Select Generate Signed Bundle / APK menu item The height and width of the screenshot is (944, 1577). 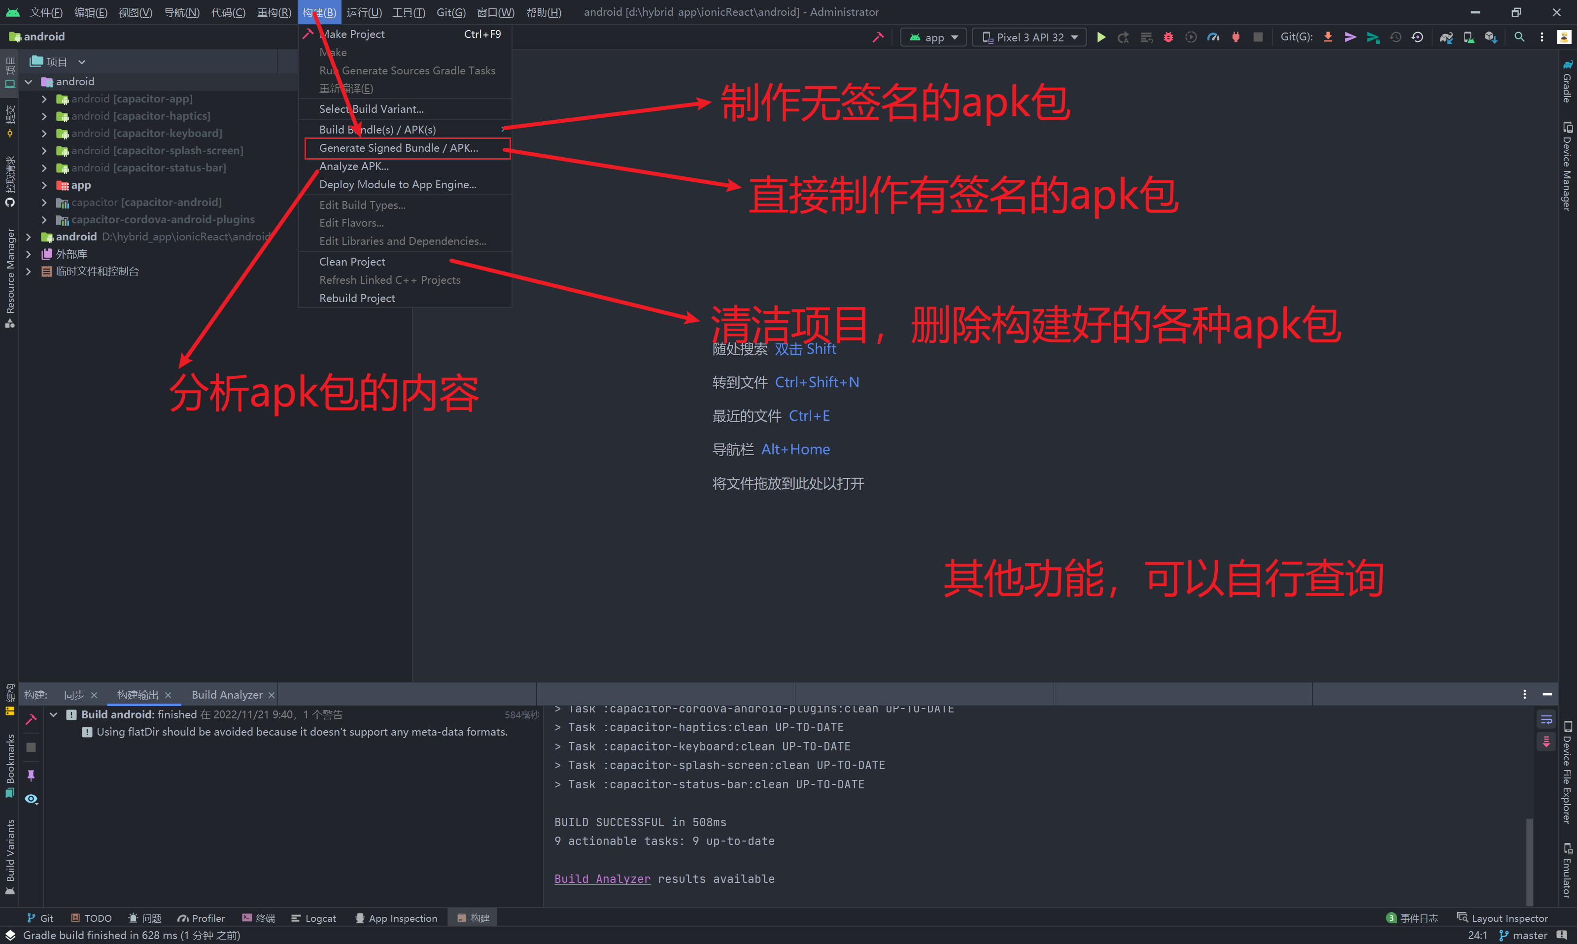(398, 148)
